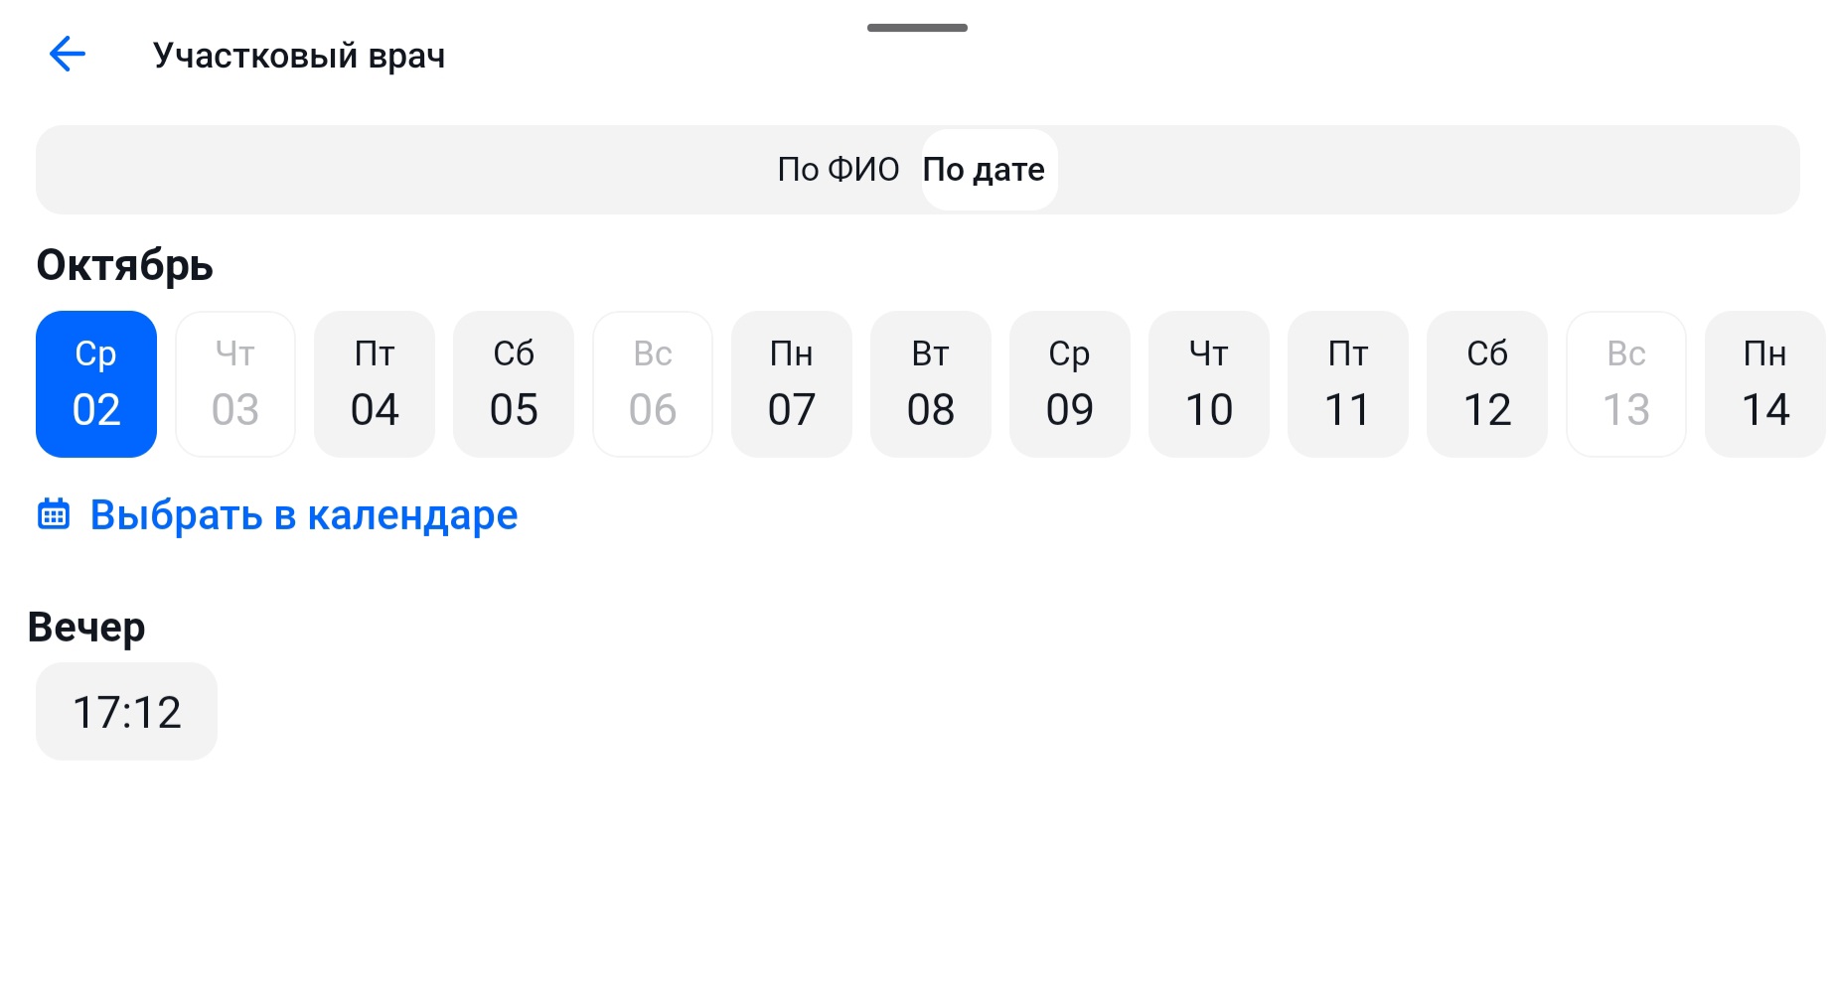Image resolution: width=1836 pixels, height=993 pixels.
Task: Pick Wednesday 09 date tile
Action: point(1070,384)
